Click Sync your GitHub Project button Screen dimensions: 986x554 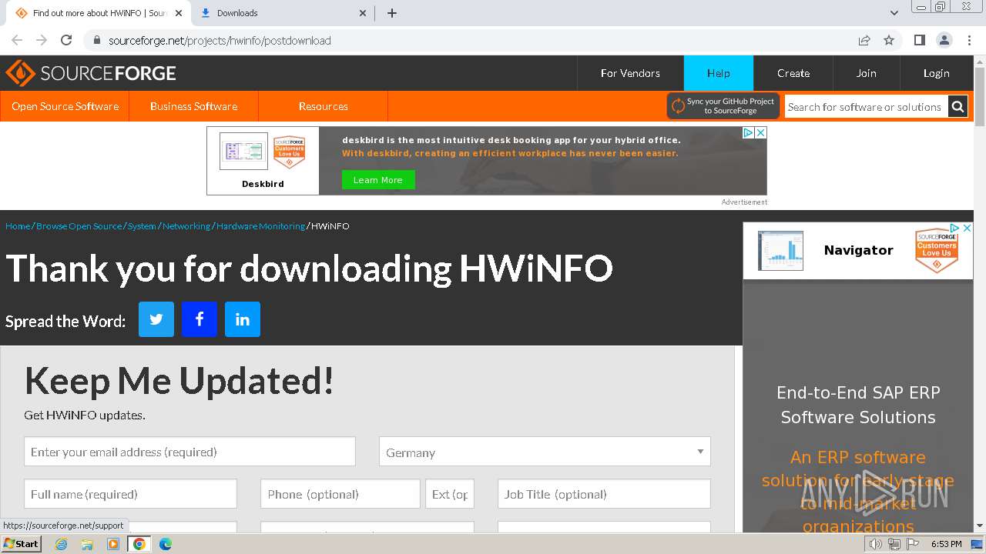(723, 106)
